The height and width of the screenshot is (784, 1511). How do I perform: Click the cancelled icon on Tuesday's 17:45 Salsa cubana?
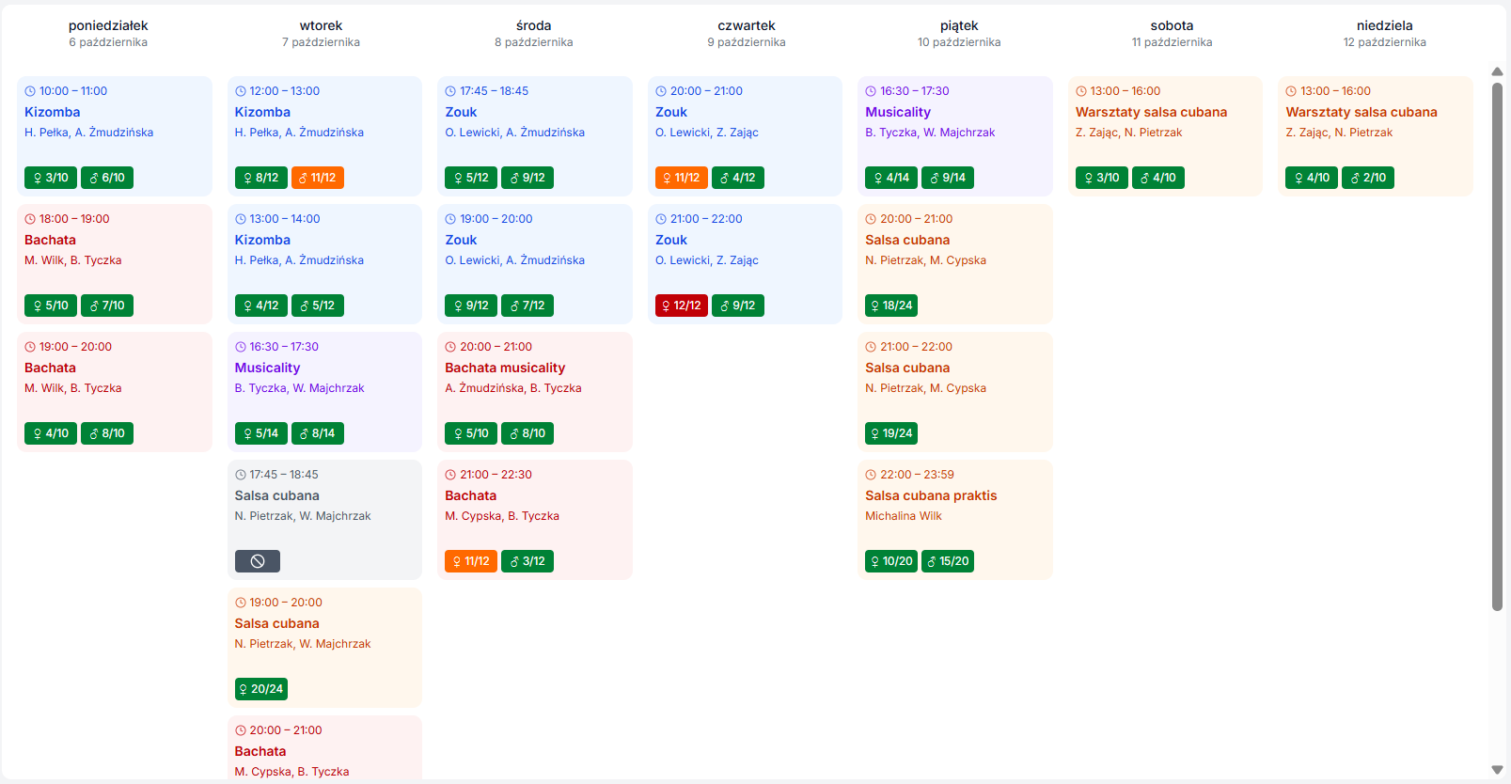point(257,561)
